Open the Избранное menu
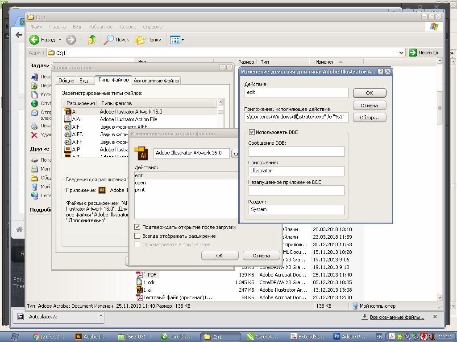457x342 pixels. [100, 27]
